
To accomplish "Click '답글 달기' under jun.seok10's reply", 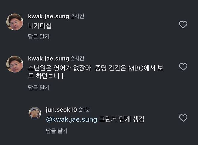I will pos(57,131).
